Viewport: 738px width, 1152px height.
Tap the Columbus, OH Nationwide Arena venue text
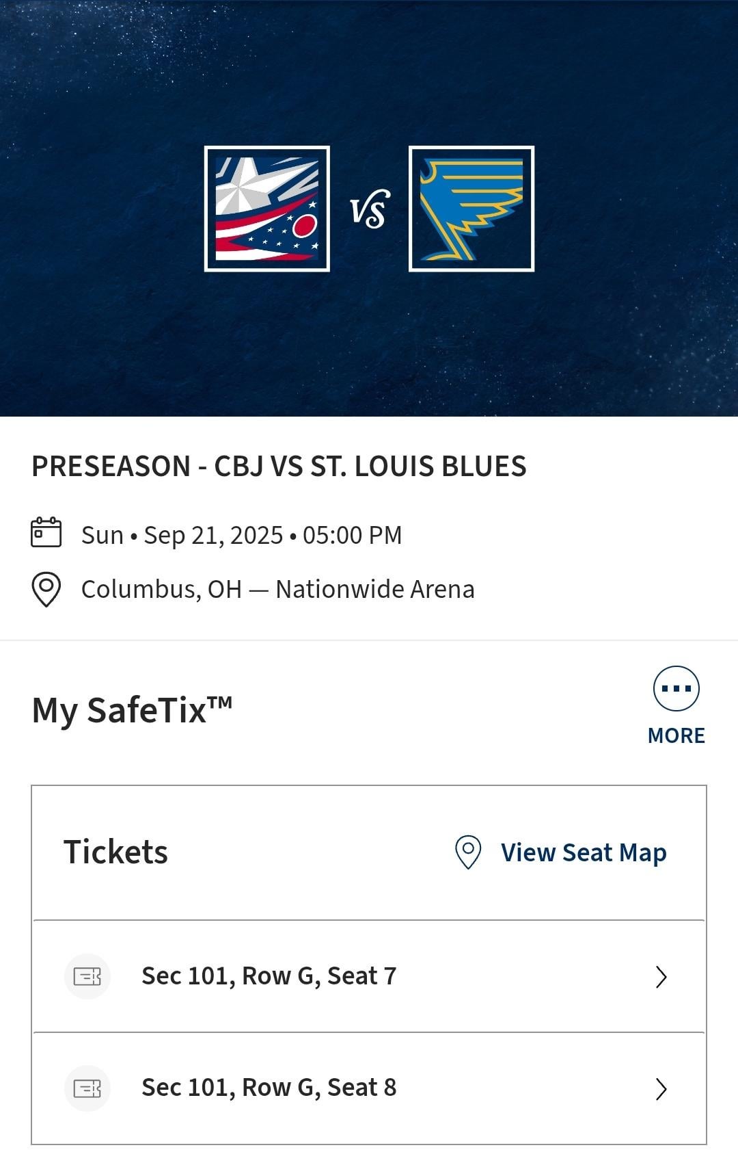(x=277, y=589)
